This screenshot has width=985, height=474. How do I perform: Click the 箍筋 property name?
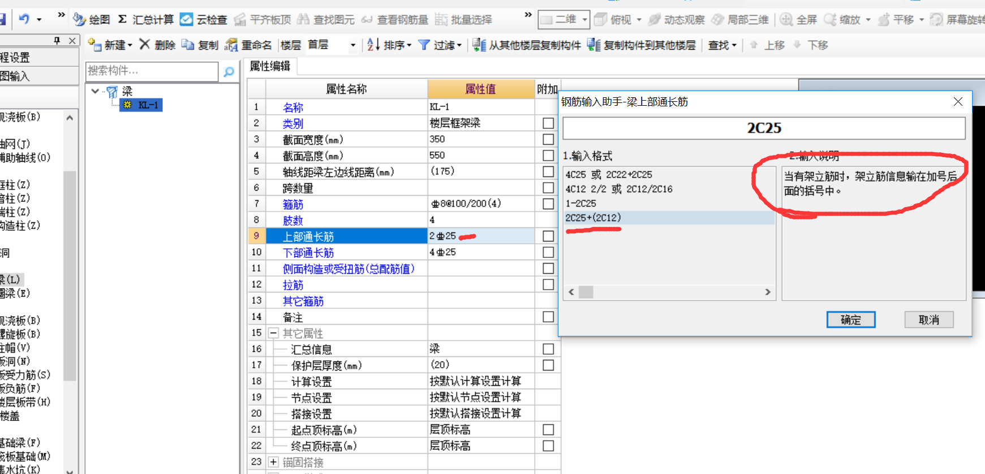pyautogui.click(x=293, y=204)
